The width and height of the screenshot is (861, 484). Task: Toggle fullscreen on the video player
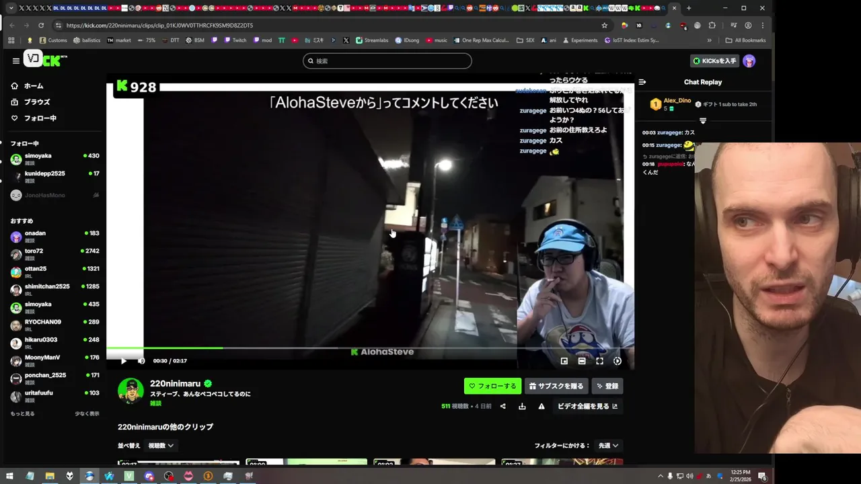click(599, 361)
